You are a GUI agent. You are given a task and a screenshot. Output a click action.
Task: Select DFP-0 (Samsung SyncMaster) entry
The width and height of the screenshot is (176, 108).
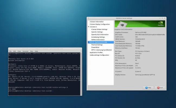(102, 50)
